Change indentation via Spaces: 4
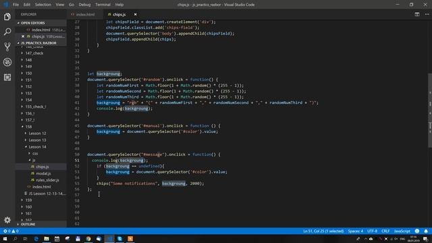Screen dimensions: 432x243 [x=356, y=231]
